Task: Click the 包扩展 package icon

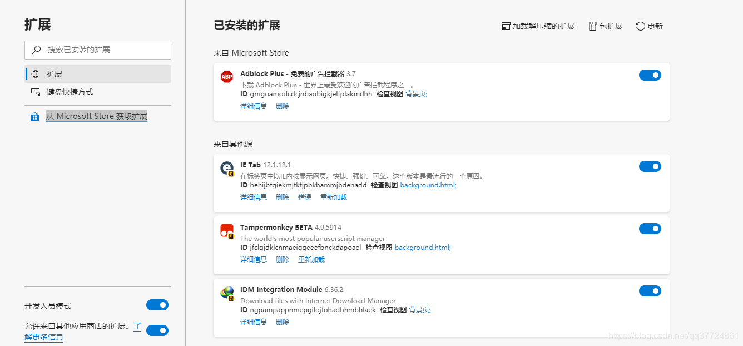Action: (x=593, y=26)
